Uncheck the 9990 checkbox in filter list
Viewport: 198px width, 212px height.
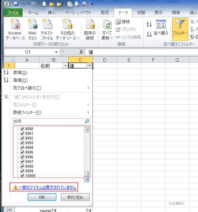(22, 129)
